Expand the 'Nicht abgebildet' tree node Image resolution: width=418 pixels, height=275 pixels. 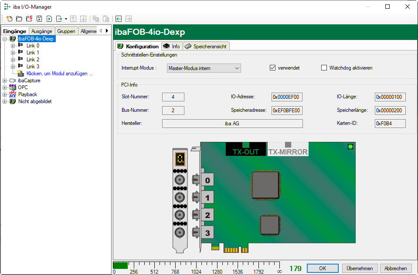[x=5, y=101]
